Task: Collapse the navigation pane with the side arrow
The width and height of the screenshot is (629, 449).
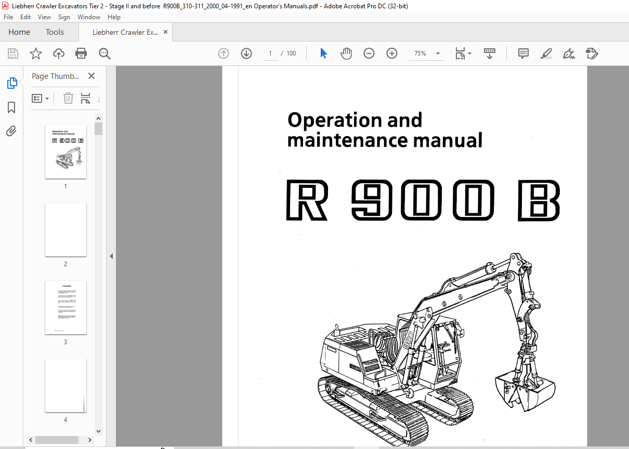Action: tap(111, 256)
